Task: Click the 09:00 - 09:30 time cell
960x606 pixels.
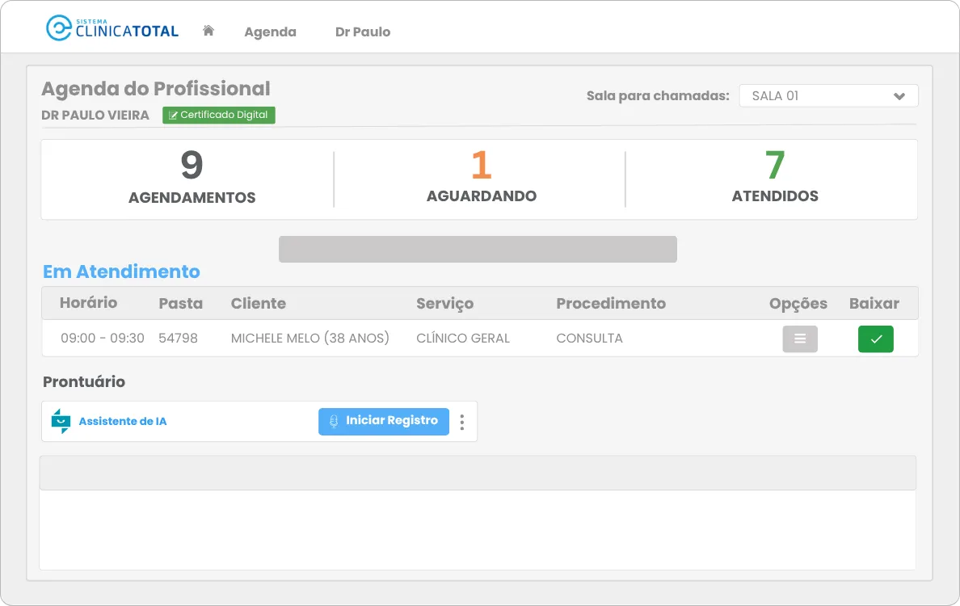Action: 103,338
